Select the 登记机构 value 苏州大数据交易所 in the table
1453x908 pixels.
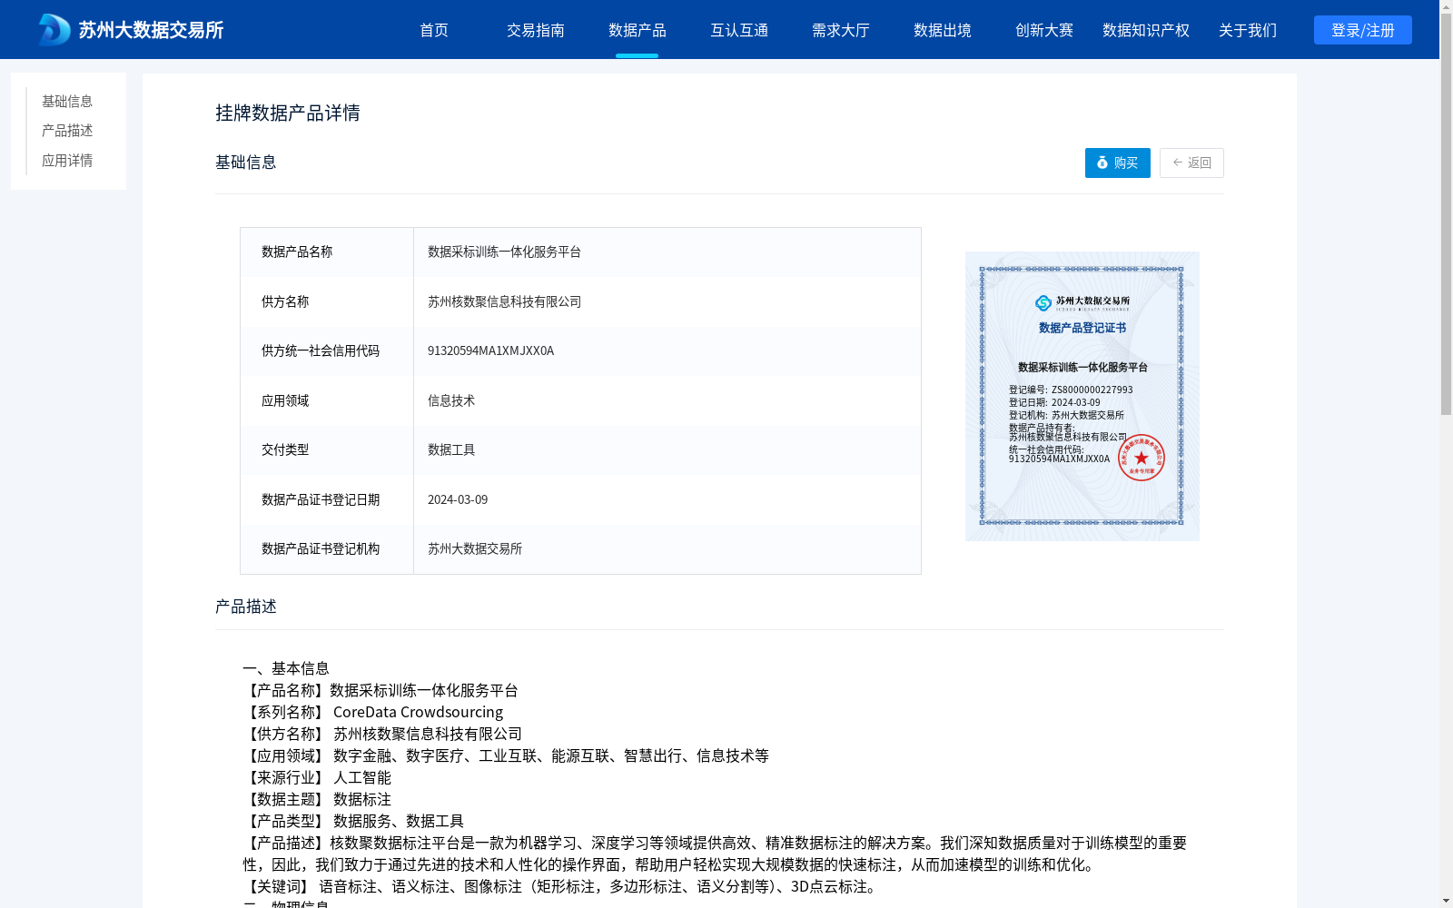coord(475,548)
